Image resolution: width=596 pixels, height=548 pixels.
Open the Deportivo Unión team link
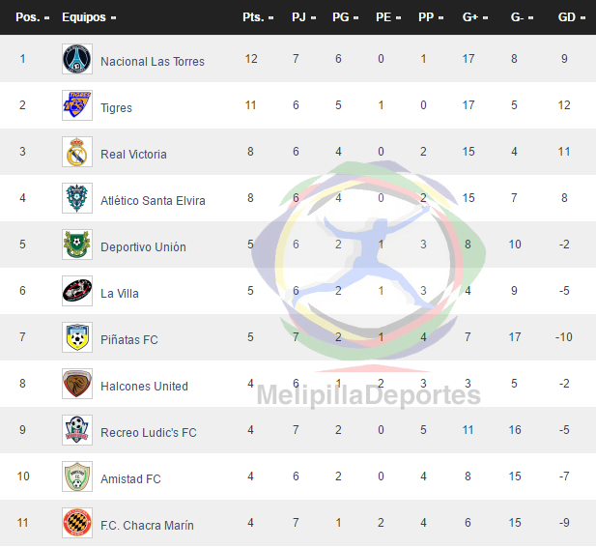(143, 247)
